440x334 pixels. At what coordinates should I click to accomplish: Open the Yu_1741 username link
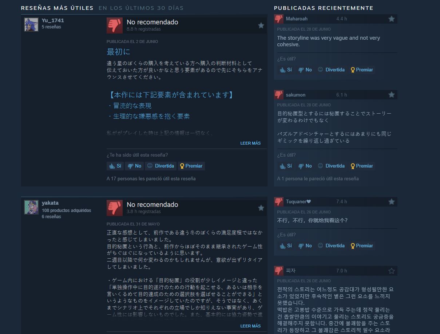click(x=53, y=20)
